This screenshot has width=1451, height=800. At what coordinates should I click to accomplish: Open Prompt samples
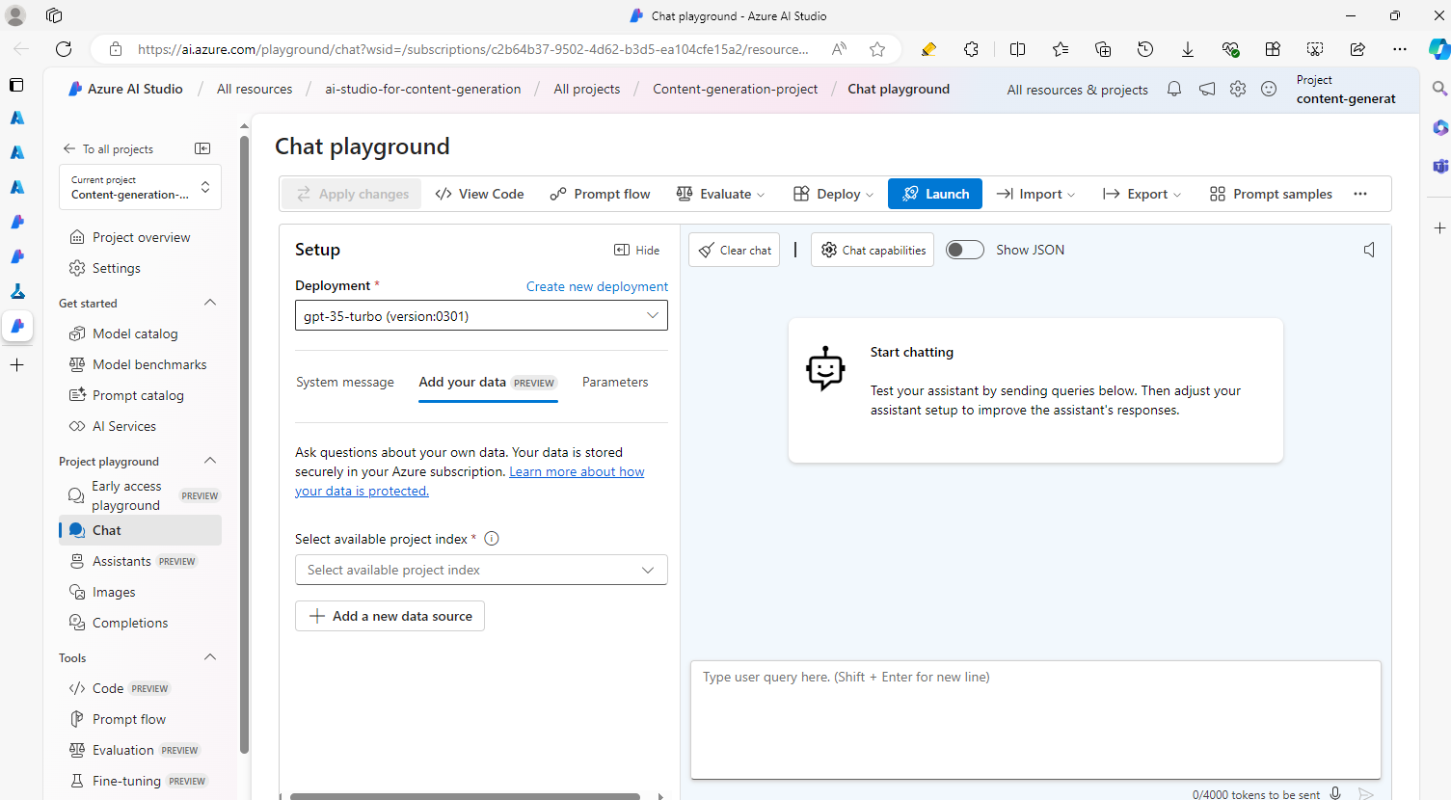tap(1271, 194)
